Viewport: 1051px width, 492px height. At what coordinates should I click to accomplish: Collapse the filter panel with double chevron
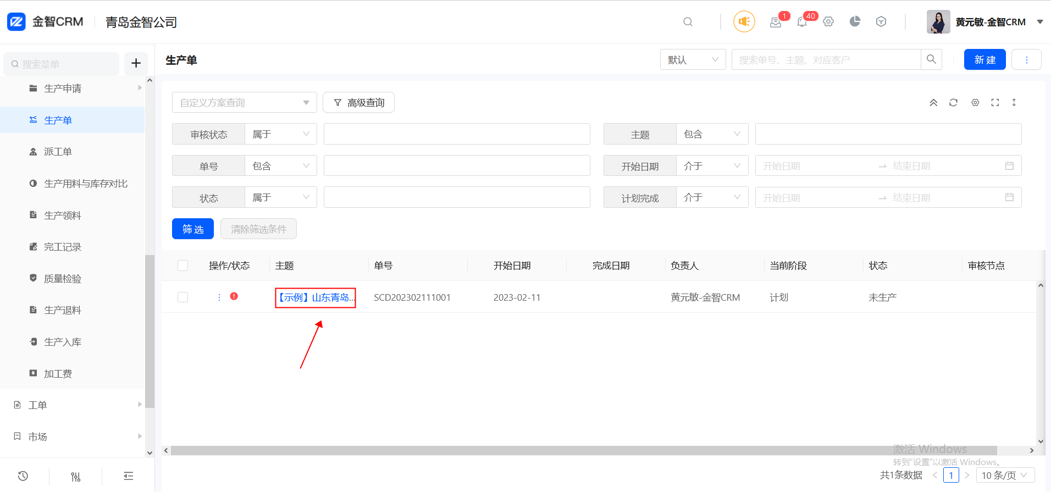click(933, 103)
